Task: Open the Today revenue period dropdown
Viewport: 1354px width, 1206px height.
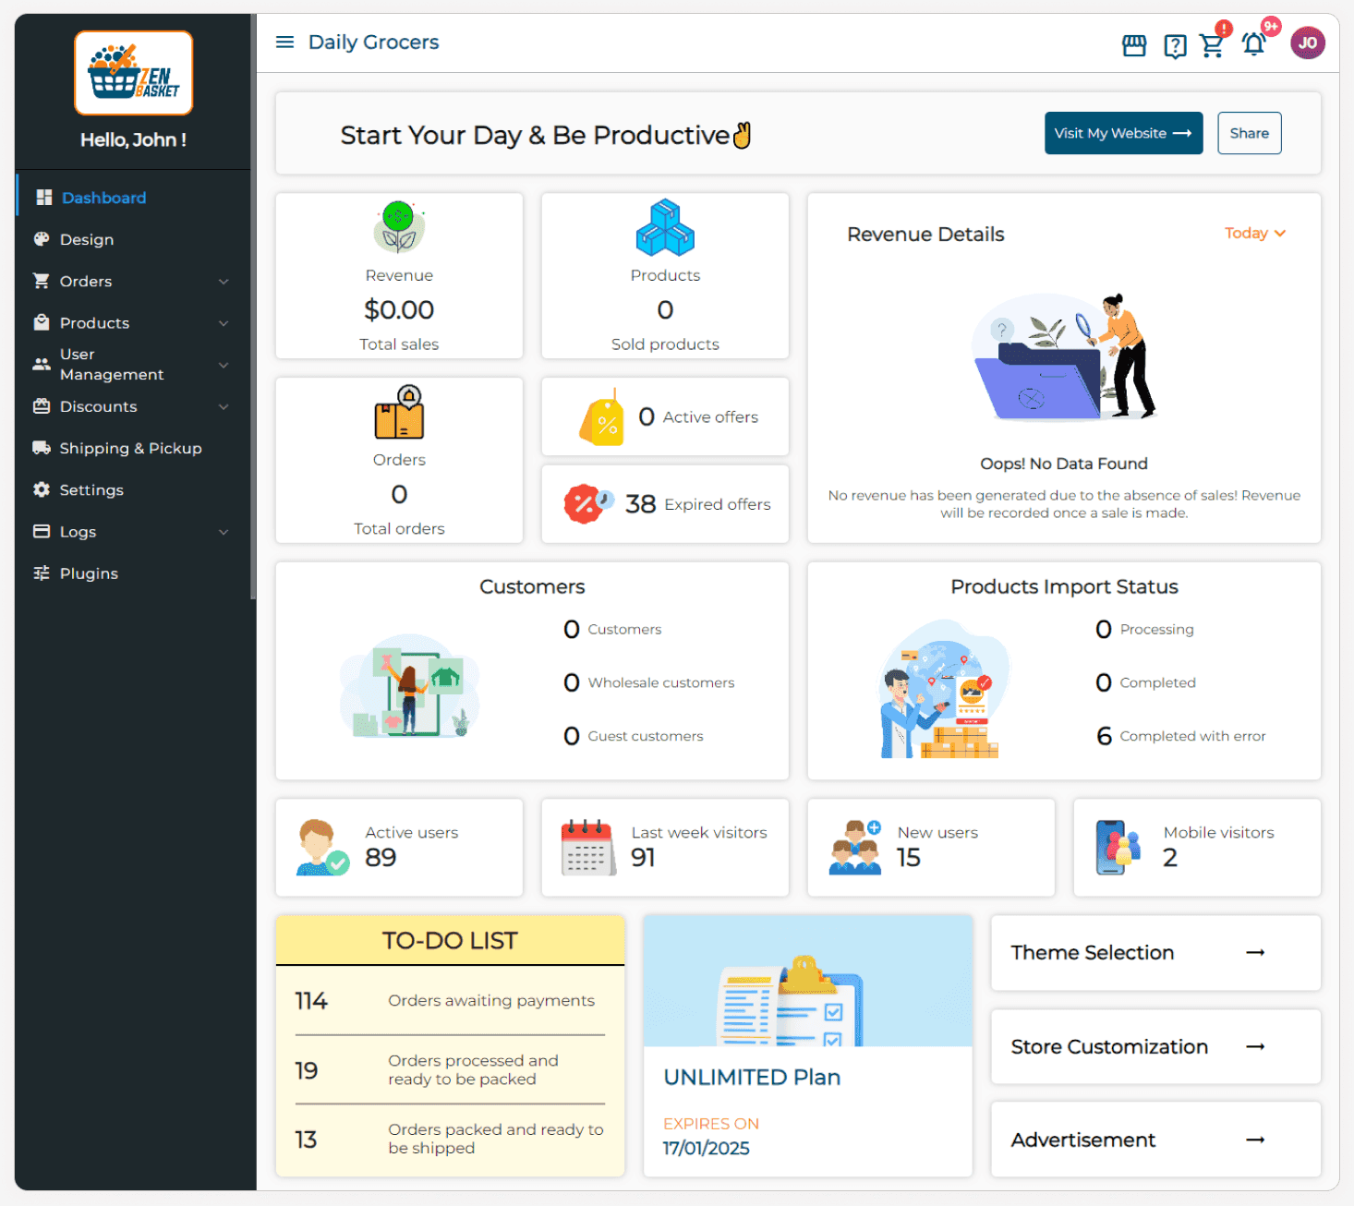Action: 1254,234
